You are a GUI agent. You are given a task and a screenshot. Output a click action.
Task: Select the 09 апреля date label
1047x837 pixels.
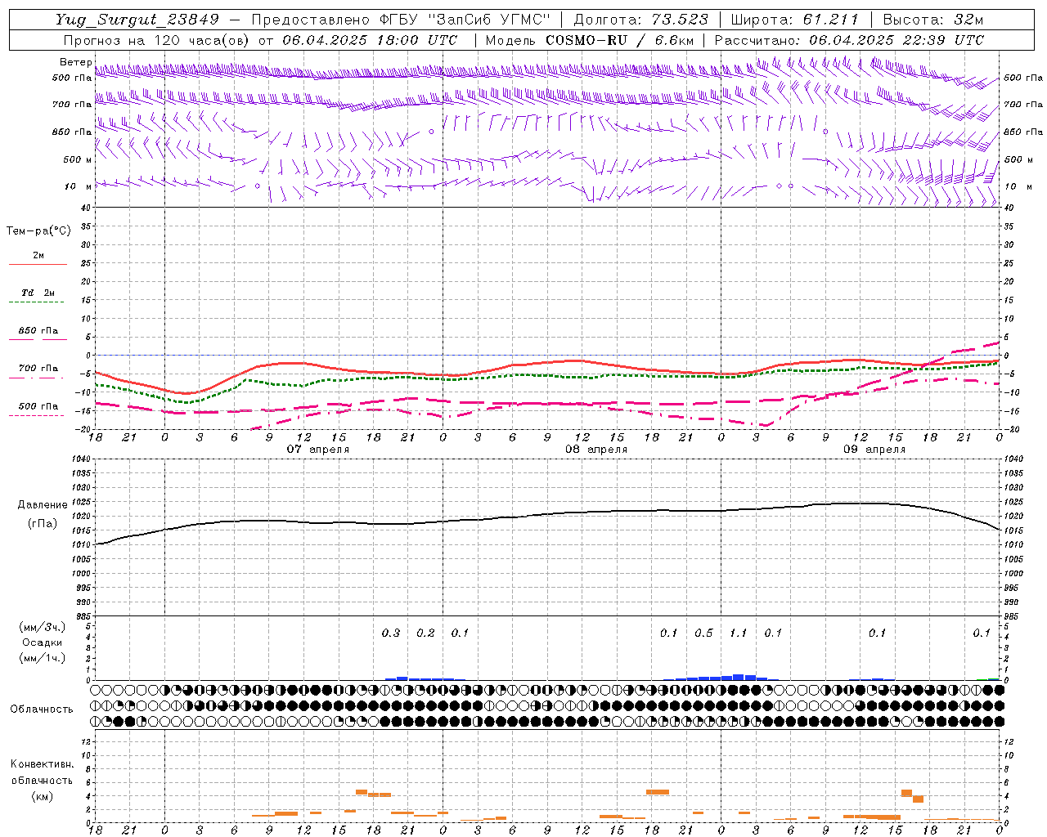874,450
